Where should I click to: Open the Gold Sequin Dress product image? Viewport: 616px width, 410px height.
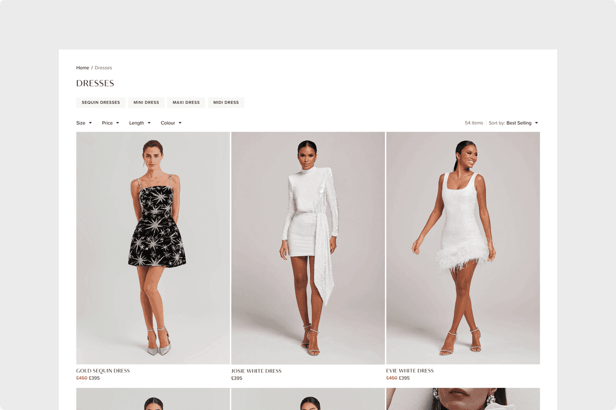(x=153, y=248)
